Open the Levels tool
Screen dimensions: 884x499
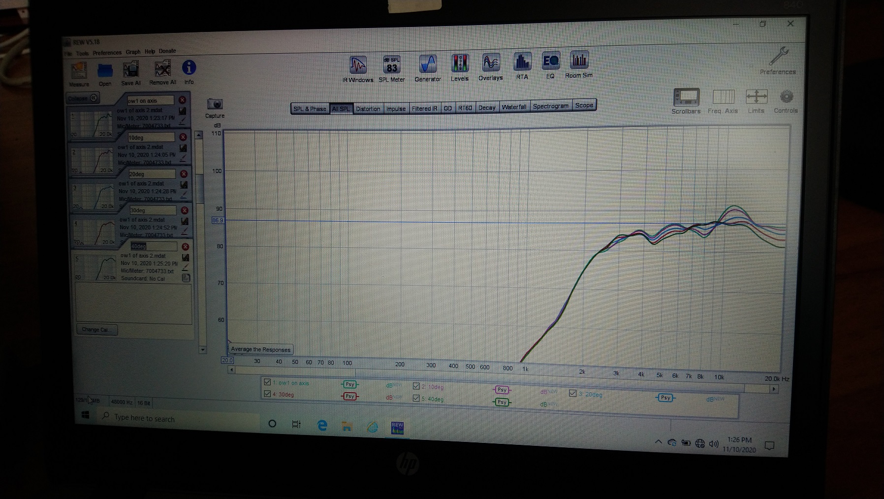pos(460,64)
